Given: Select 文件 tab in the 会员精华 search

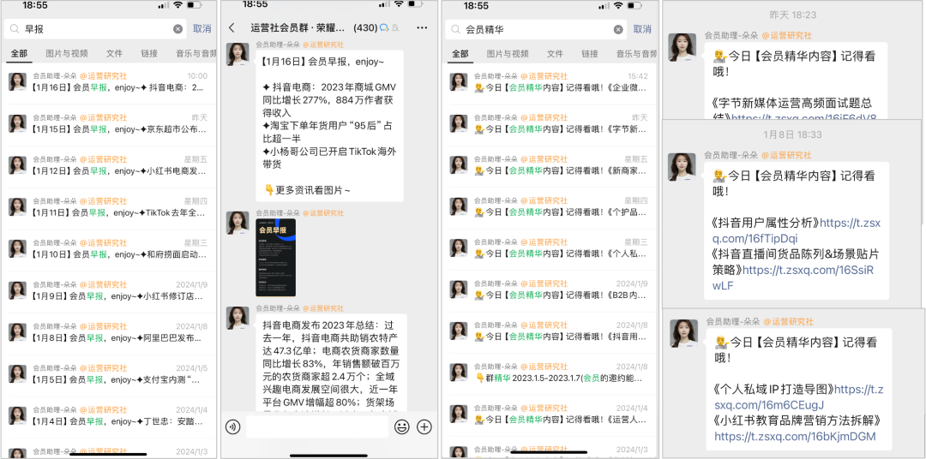Looking at the screenshot, I should [555, 54].
